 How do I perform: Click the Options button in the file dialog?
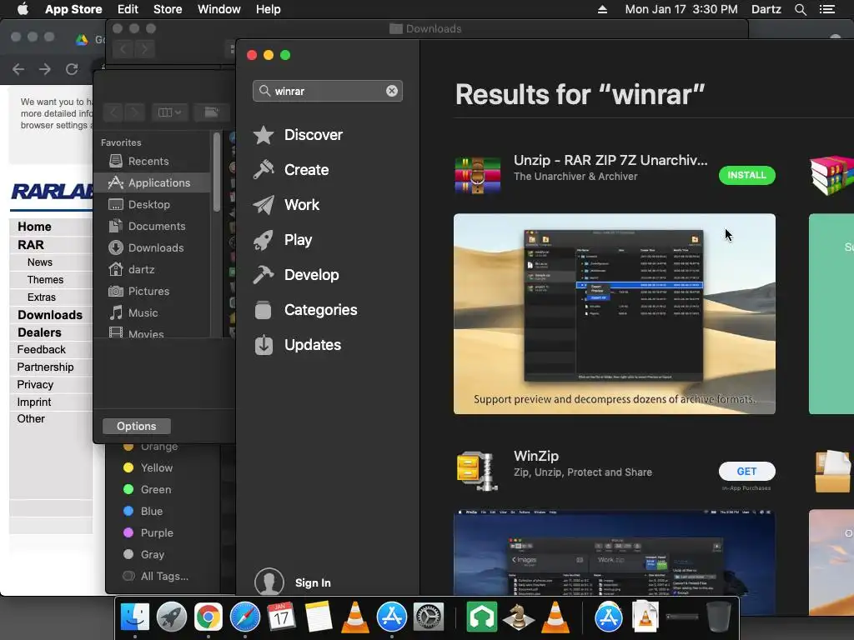136,426
